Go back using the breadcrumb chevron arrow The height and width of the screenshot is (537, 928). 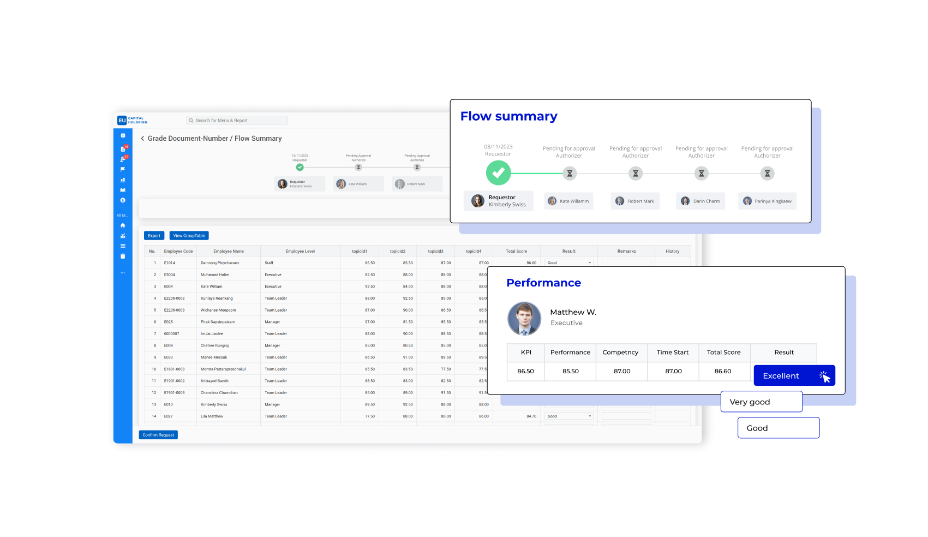coord(142,139)
